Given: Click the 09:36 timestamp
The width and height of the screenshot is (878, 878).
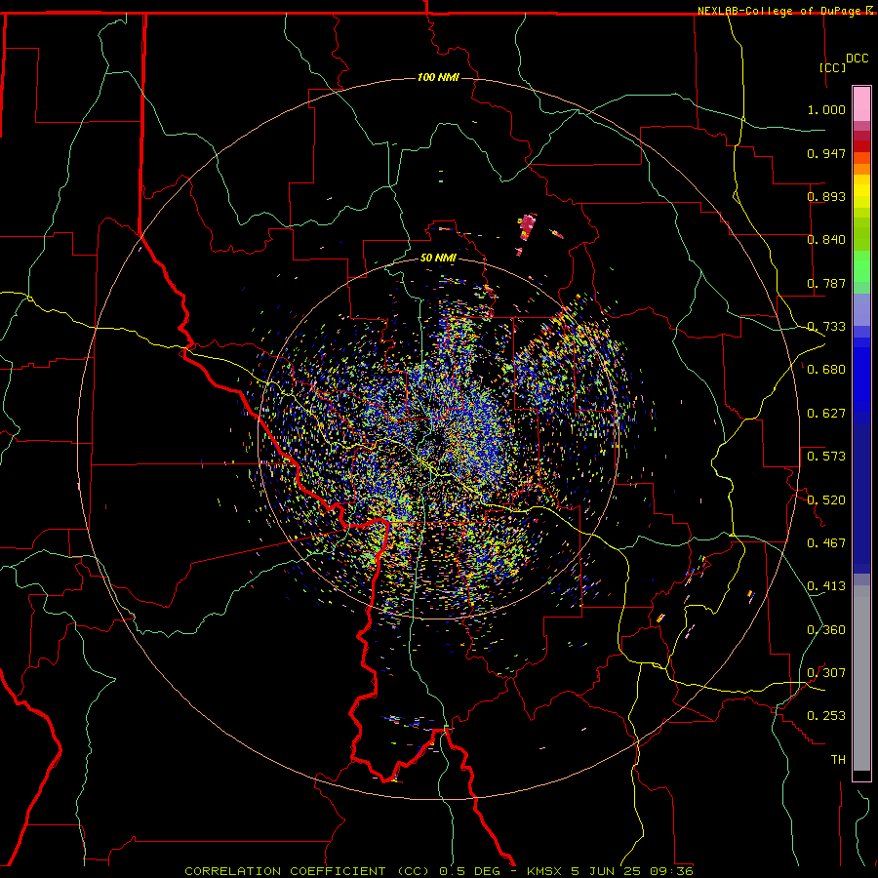Looking at the screenshot, I should coord(671,871).
